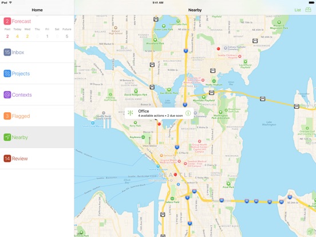Tap the red pin near Calvary Catholic Cemetery
316x237 pixels.
click(218, 49)
